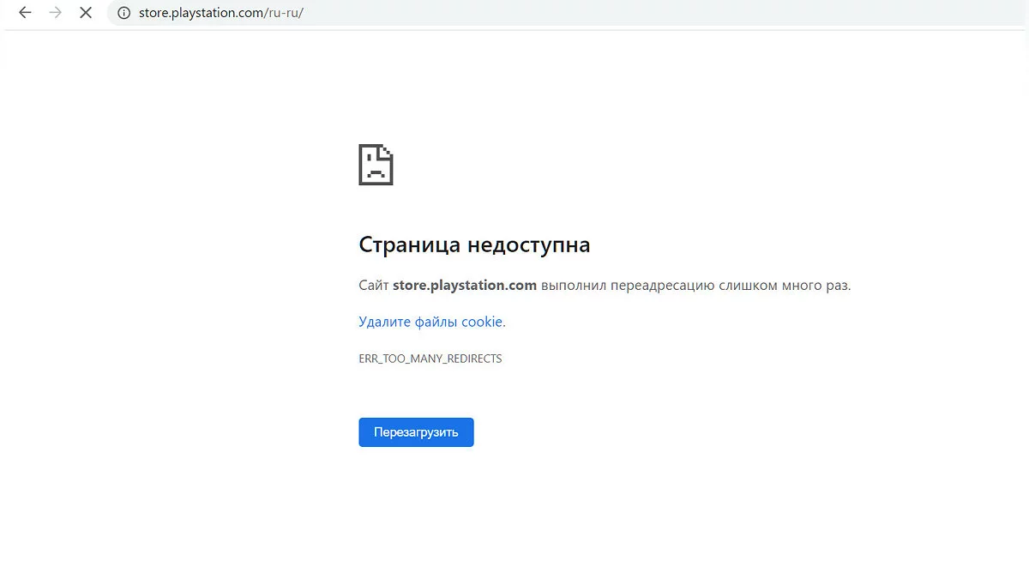Open the "Удалите файлы cookie" link
This screenshot has width=1029, height=579.
(432, 322)
